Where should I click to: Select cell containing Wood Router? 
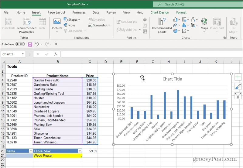57,156
